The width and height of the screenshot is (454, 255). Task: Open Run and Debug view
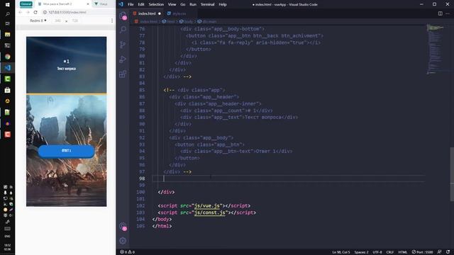pyautogui.click(x=123, y=59)
